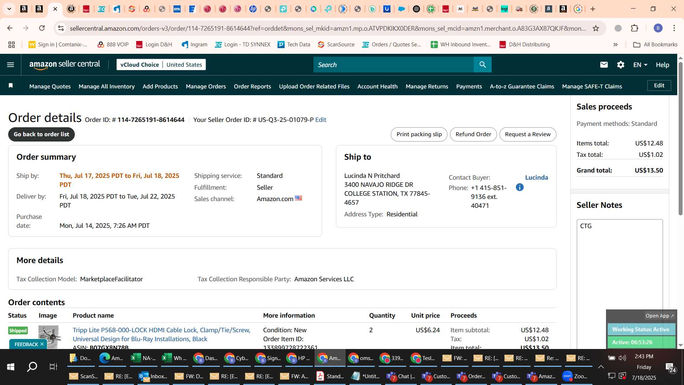Image resolution: width=684 pixels, height=385 pixels.
Task: Open Manage SAFE-T Claims
Action: [x=592, y=86]
